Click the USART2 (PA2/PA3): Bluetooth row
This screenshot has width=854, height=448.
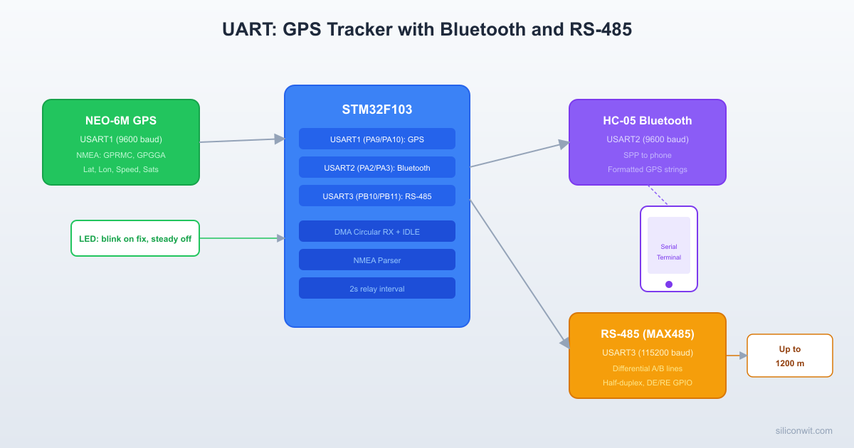coord(376,167)
